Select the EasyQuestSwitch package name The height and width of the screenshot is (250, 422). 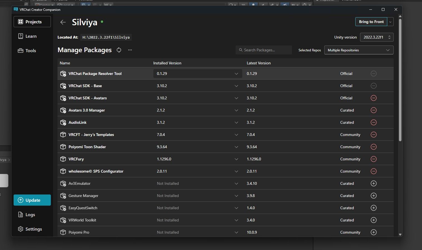click(83, 208)
